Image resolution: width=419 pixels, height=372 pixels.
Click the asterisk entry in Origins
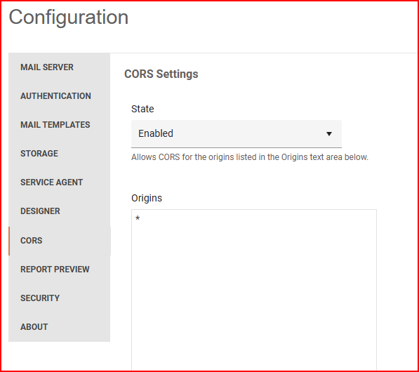138,218
